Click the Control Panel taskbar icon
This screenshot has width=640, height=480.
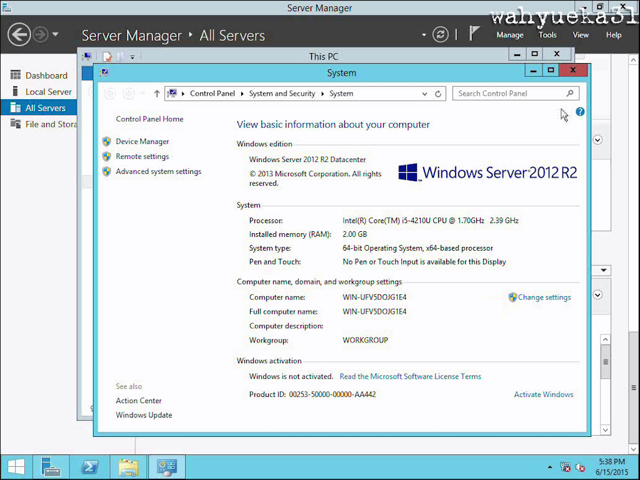point(166,467)
